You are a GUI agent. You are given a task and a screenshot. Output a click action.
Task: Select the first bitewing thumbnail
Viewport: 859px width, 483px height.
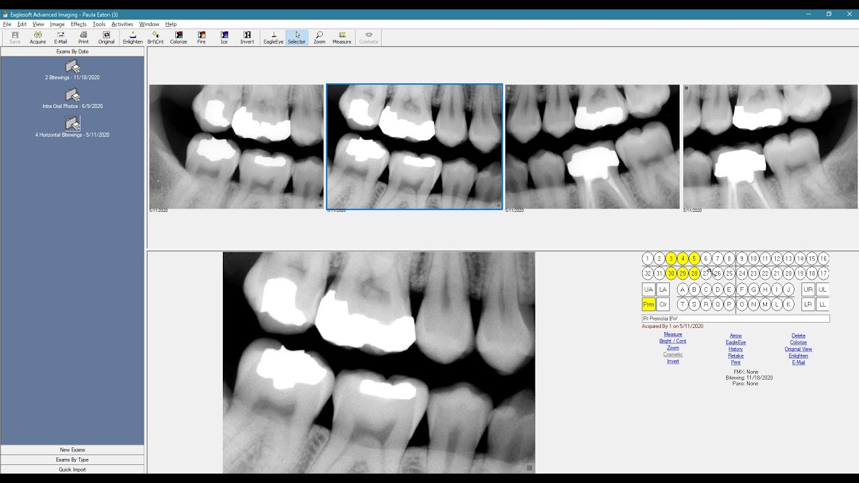[x=236, y=146]
